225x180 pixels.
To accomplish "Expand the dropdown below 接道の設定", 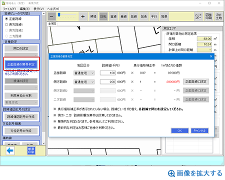I will [x=21, y=87].
